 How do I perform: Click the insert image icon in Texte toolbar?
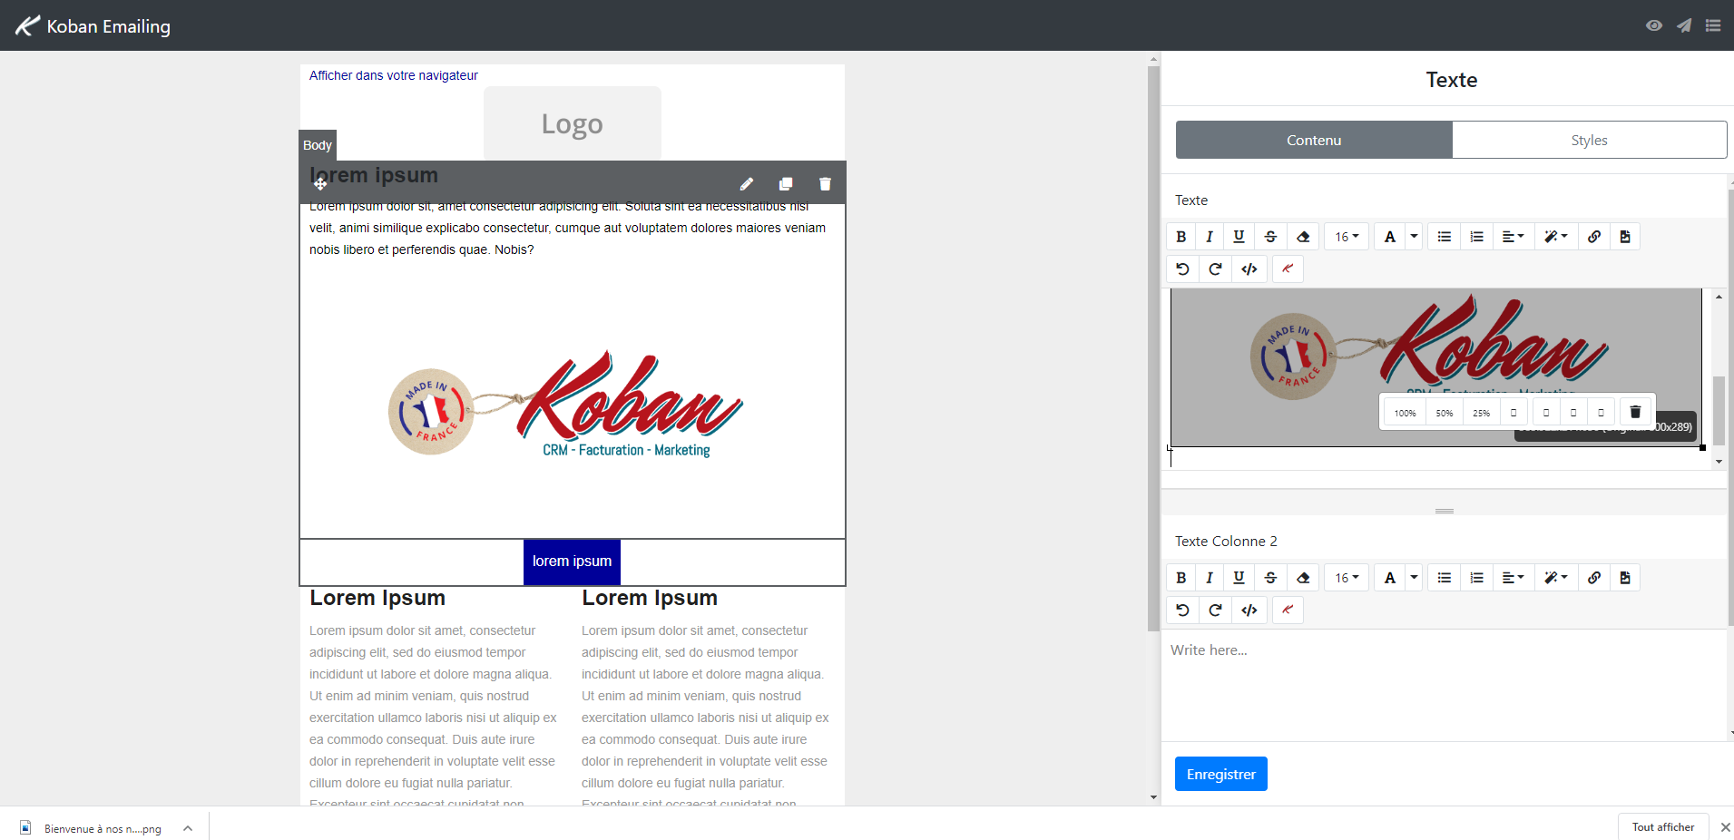pyautogui.click(x=1625, y=237)
